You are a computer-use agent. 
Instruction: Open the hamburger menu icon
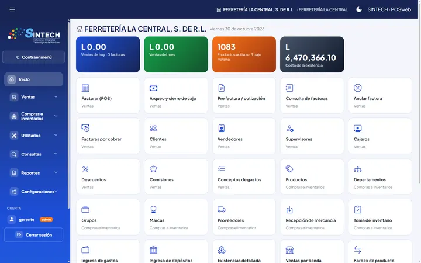click(x=12, y=9)
